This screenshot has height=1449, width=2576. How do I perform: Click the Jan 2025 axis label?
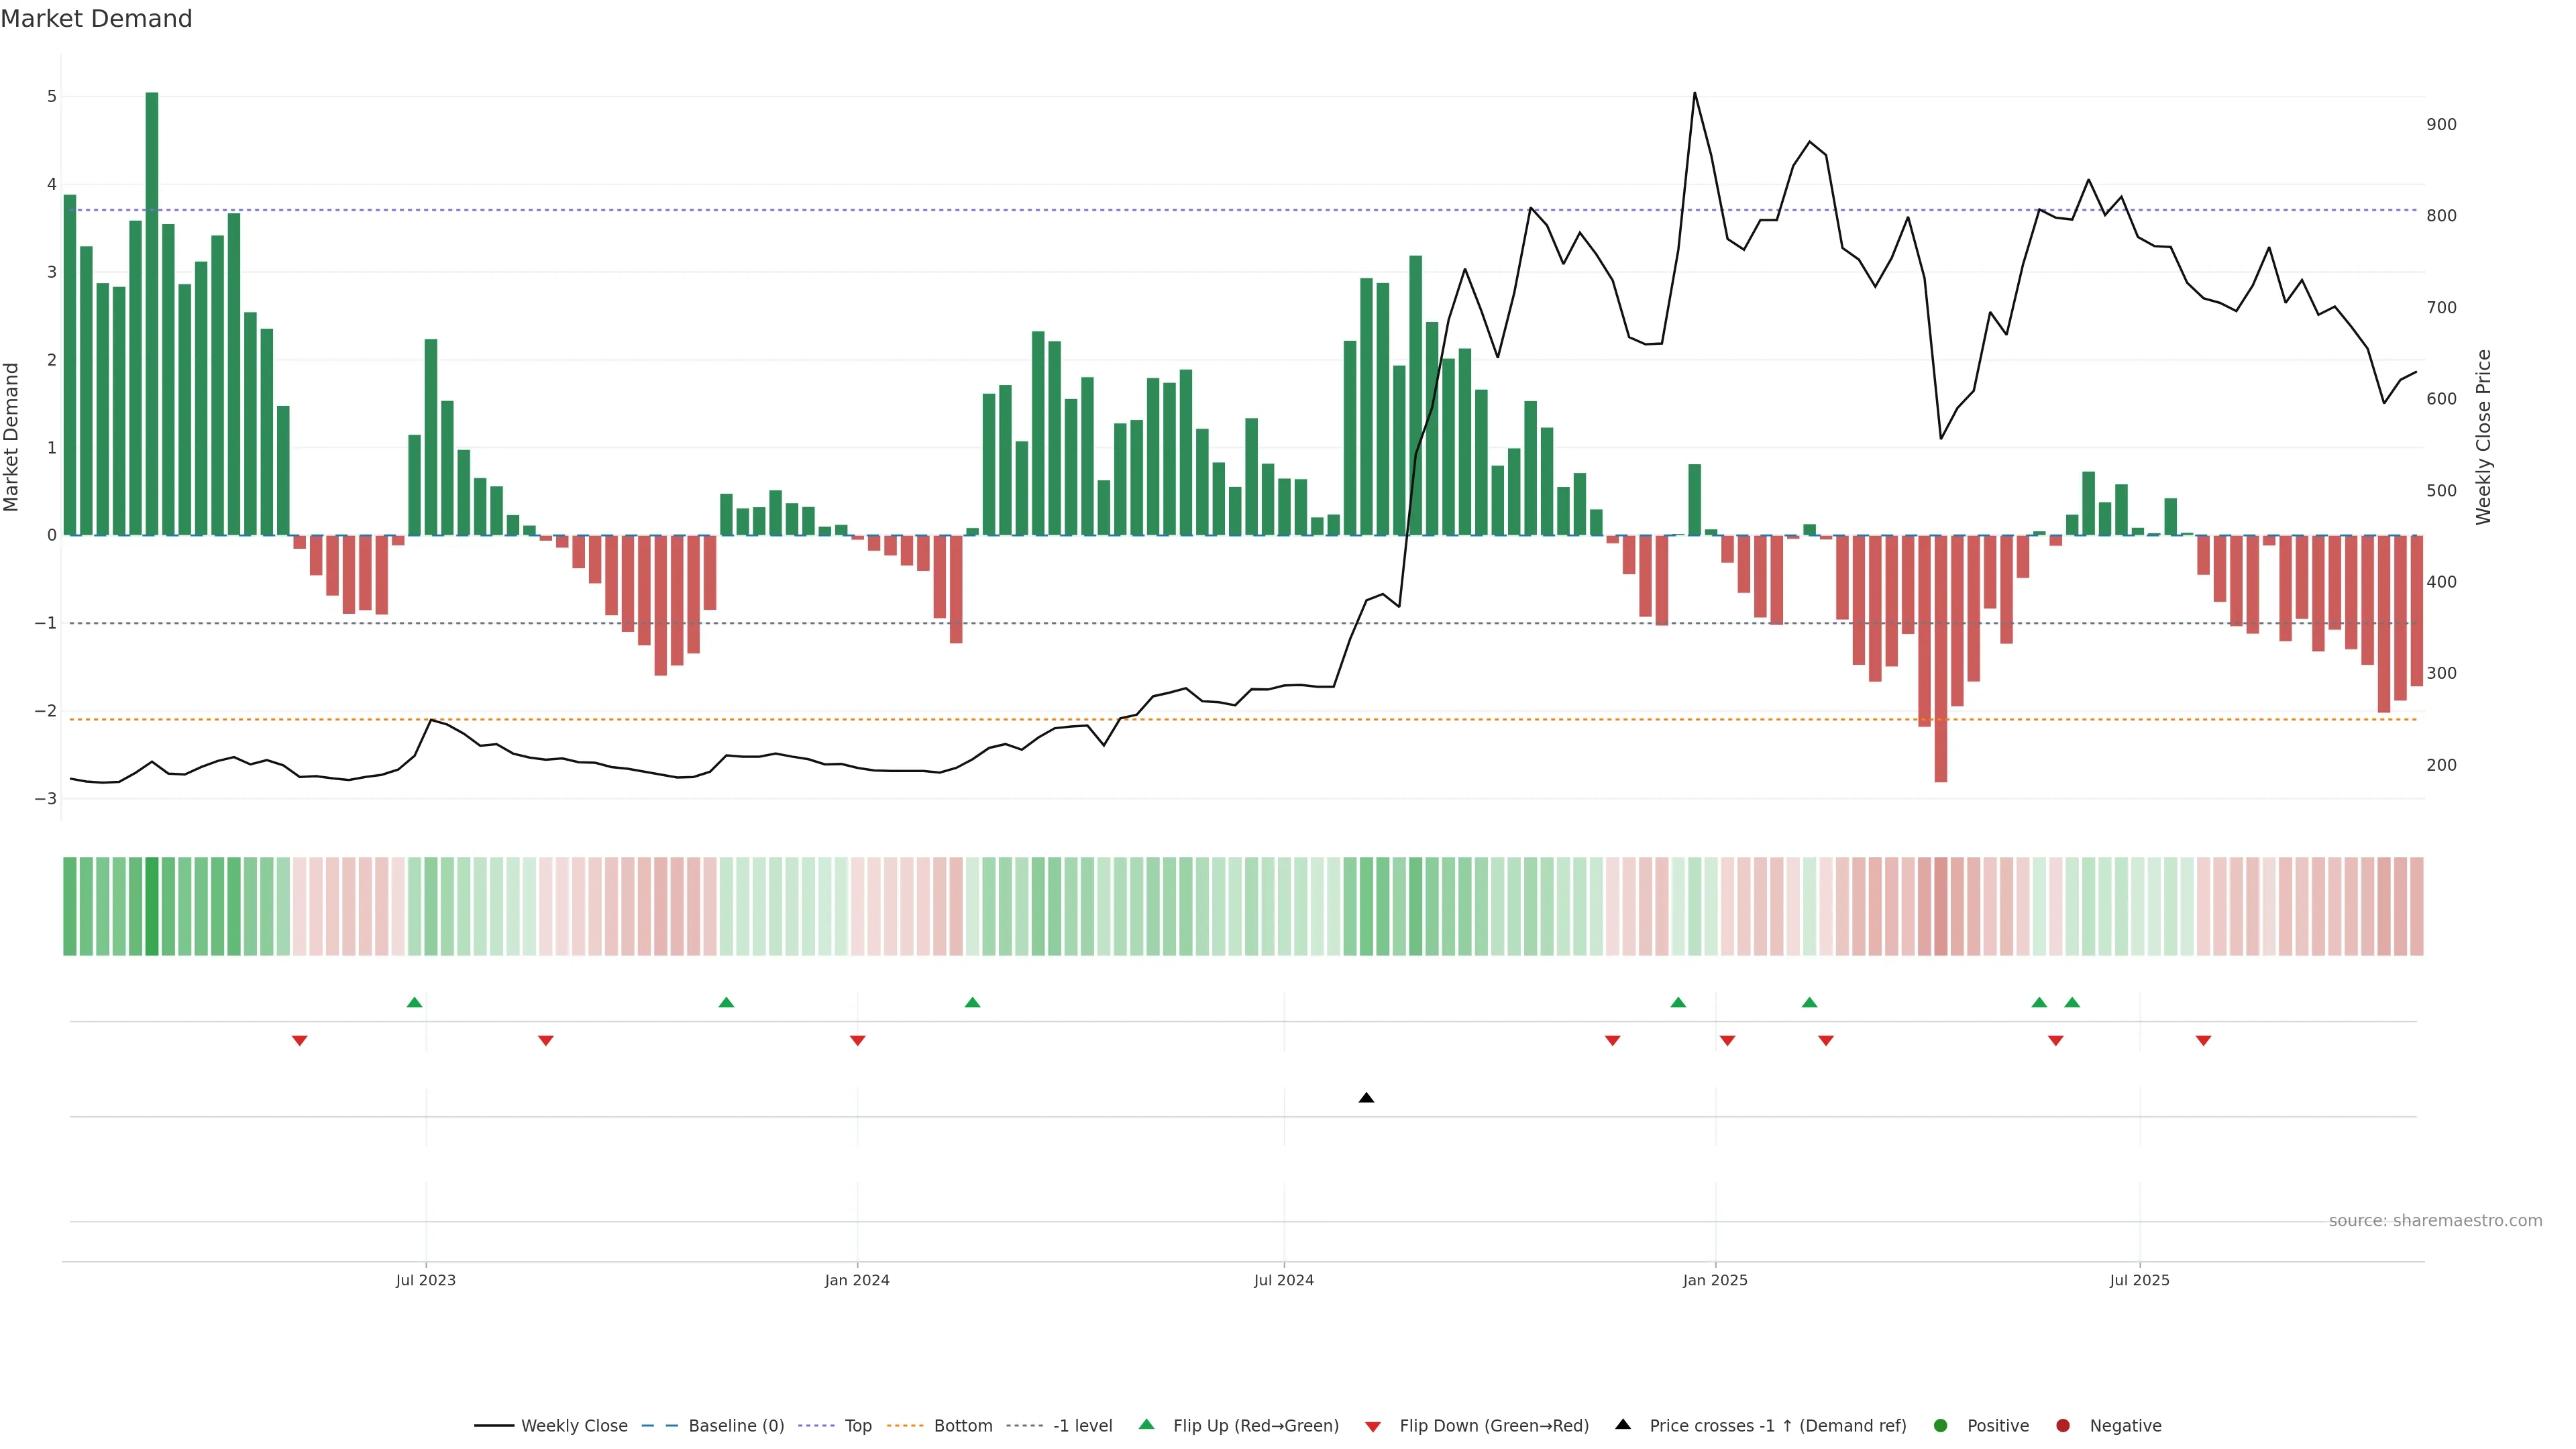click(1715, 1280)
